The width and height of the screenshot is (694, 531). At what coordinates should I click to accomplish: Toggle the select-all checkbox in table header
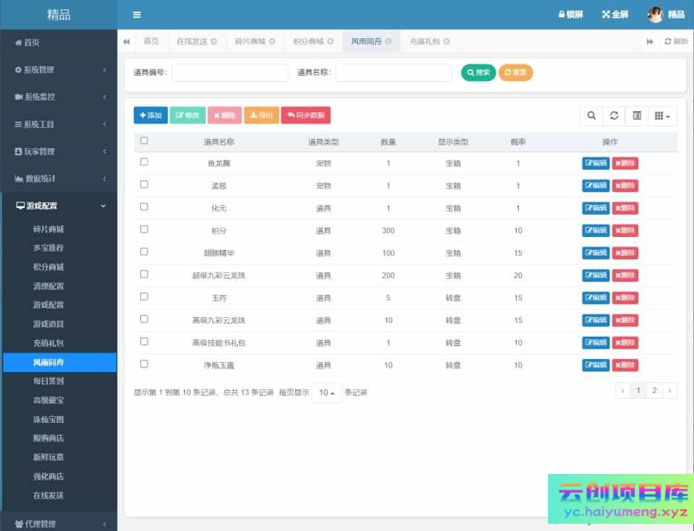coord(144,141)
